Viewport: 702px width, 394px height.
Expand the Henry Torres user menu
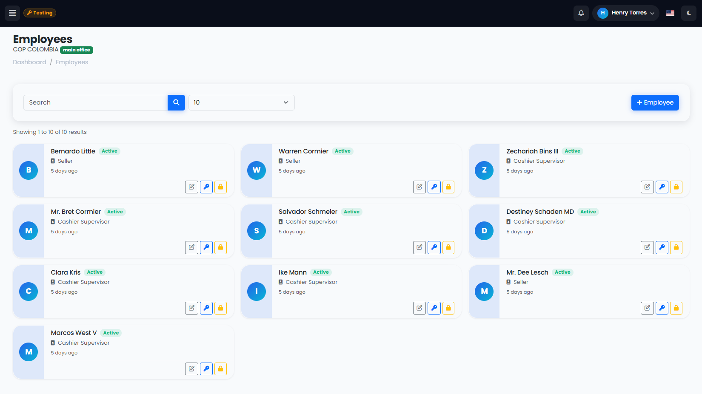click(x=626, y=13)
